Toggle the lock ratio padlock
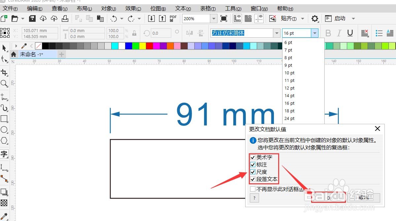 pyautogui.click(x=134, y=33)
